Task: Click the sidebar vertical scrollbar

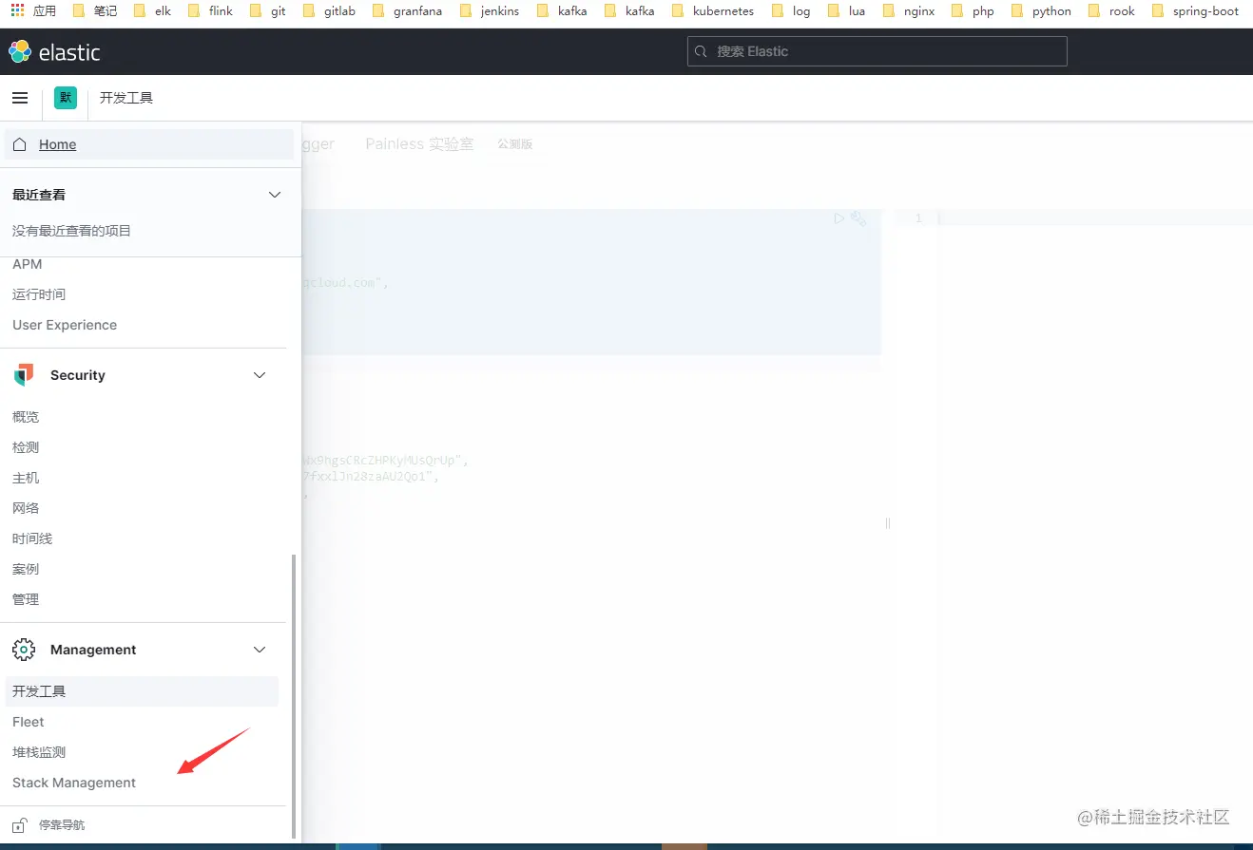Action: pos(294,696)
